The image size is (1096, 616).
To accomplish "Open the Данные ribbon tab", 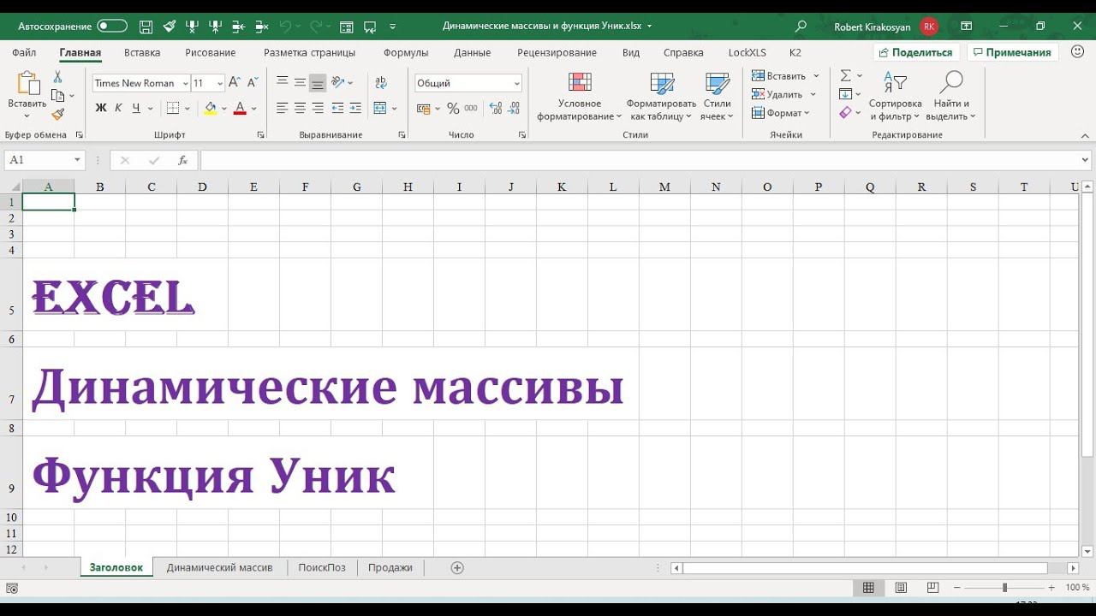I will click(x=473, y=52).
